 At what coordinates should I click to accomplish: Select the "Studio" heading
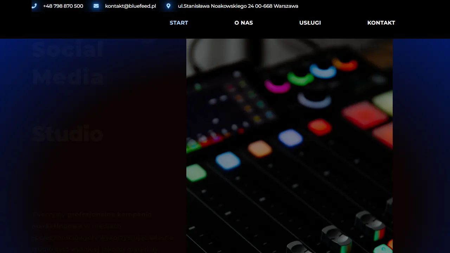(x=67, y=134)
